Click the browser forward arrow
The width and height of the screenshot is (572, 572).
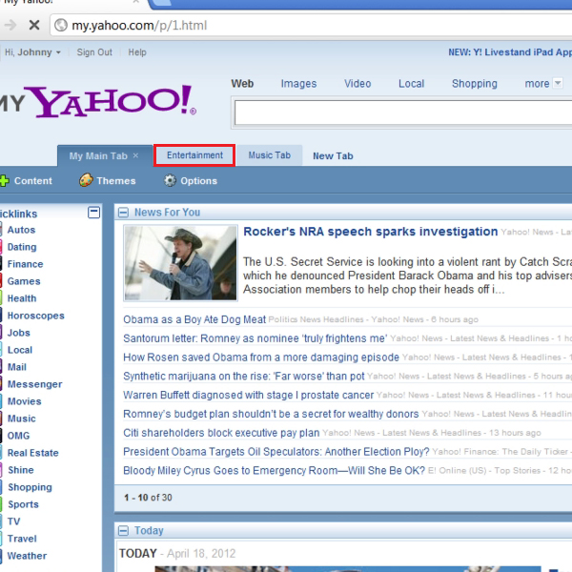(x=10, y=25)
